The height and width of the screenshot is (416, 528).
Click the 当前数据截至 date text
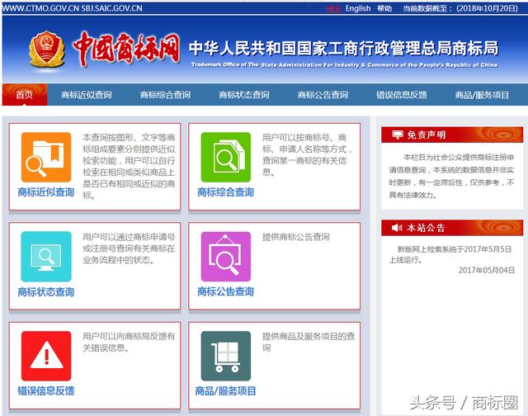click(x=460, y=8)
